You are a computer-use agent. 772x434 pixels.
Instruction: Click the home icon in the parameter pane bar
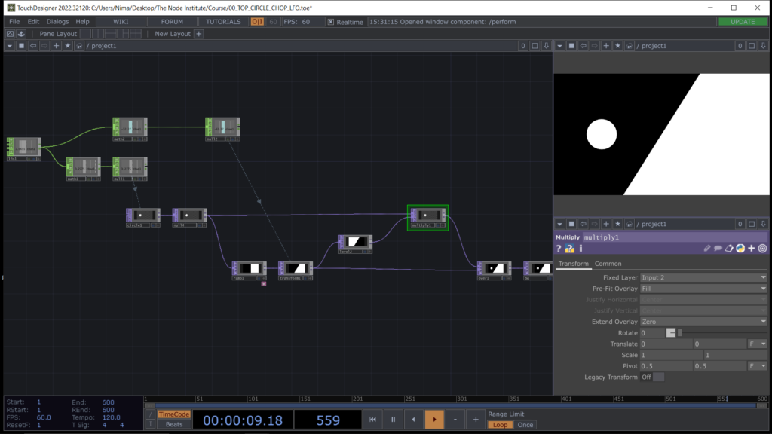(630, 224)
